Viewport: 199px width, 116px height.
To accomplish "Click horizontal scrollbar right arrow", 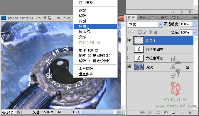I will pos(118,112).
